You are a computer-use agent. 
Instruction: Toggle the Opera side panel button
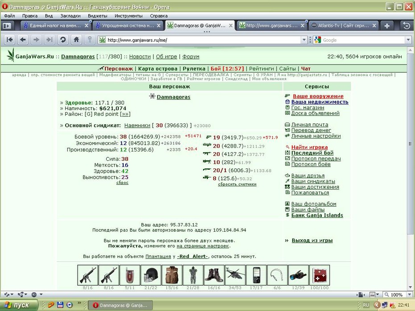[7, 26]
